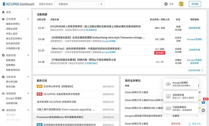209x126 pixels.
Task: Open the 示範主辦 organizer dropdown
Action: (79, 4)
